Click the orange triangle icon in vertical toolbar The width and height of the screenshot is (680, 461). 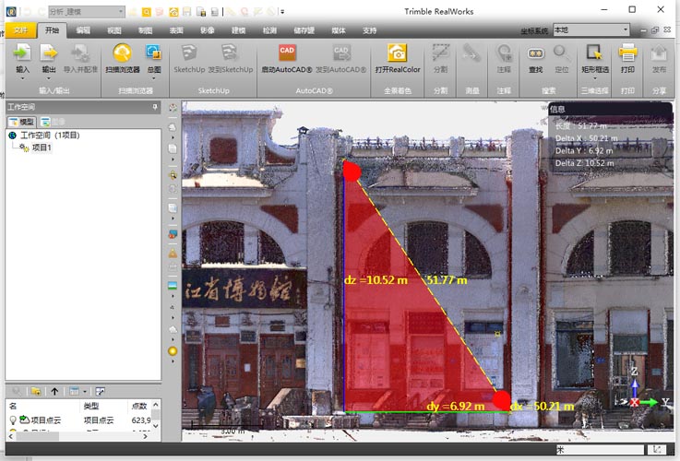click(173, 254)
